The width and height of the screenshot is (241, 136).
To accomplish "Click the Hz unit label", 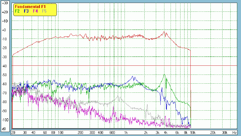I will pos(235,133).
